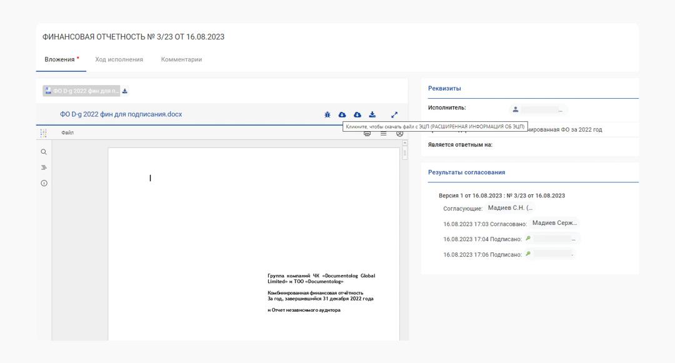Screen dimensions: 675x363
Task: Click the document viewer vertical scrollbar
Action: (404, 152)
